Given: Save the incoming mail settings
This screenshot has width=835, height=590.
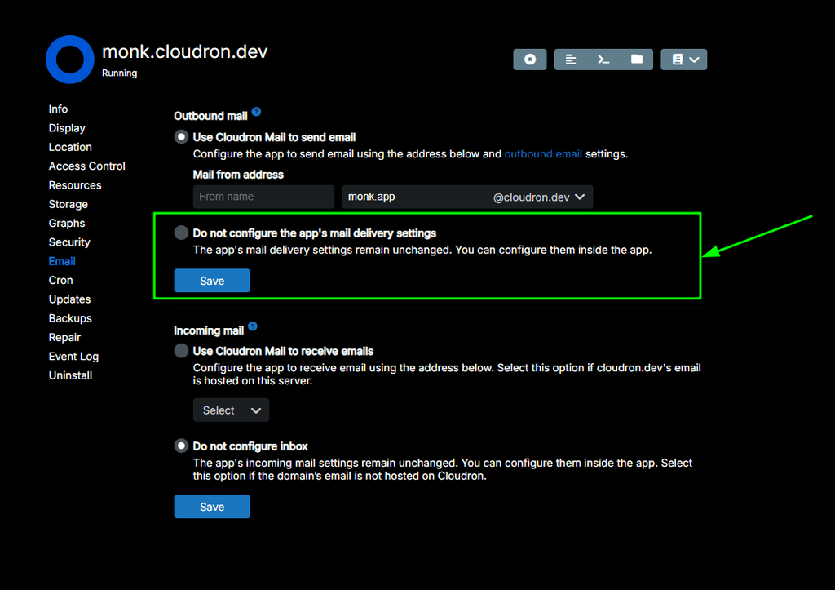Looking at the screenshot, I should click(212, 507).
